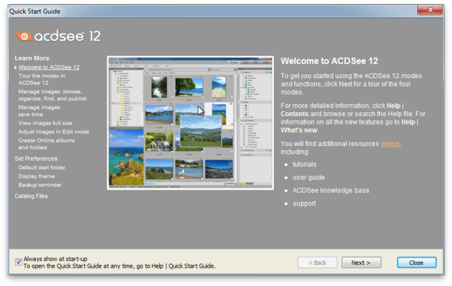Screen dimensions: 452x286
Task: Click arrow marker beside Welcome to ACDSee 12
Action: 16,68
